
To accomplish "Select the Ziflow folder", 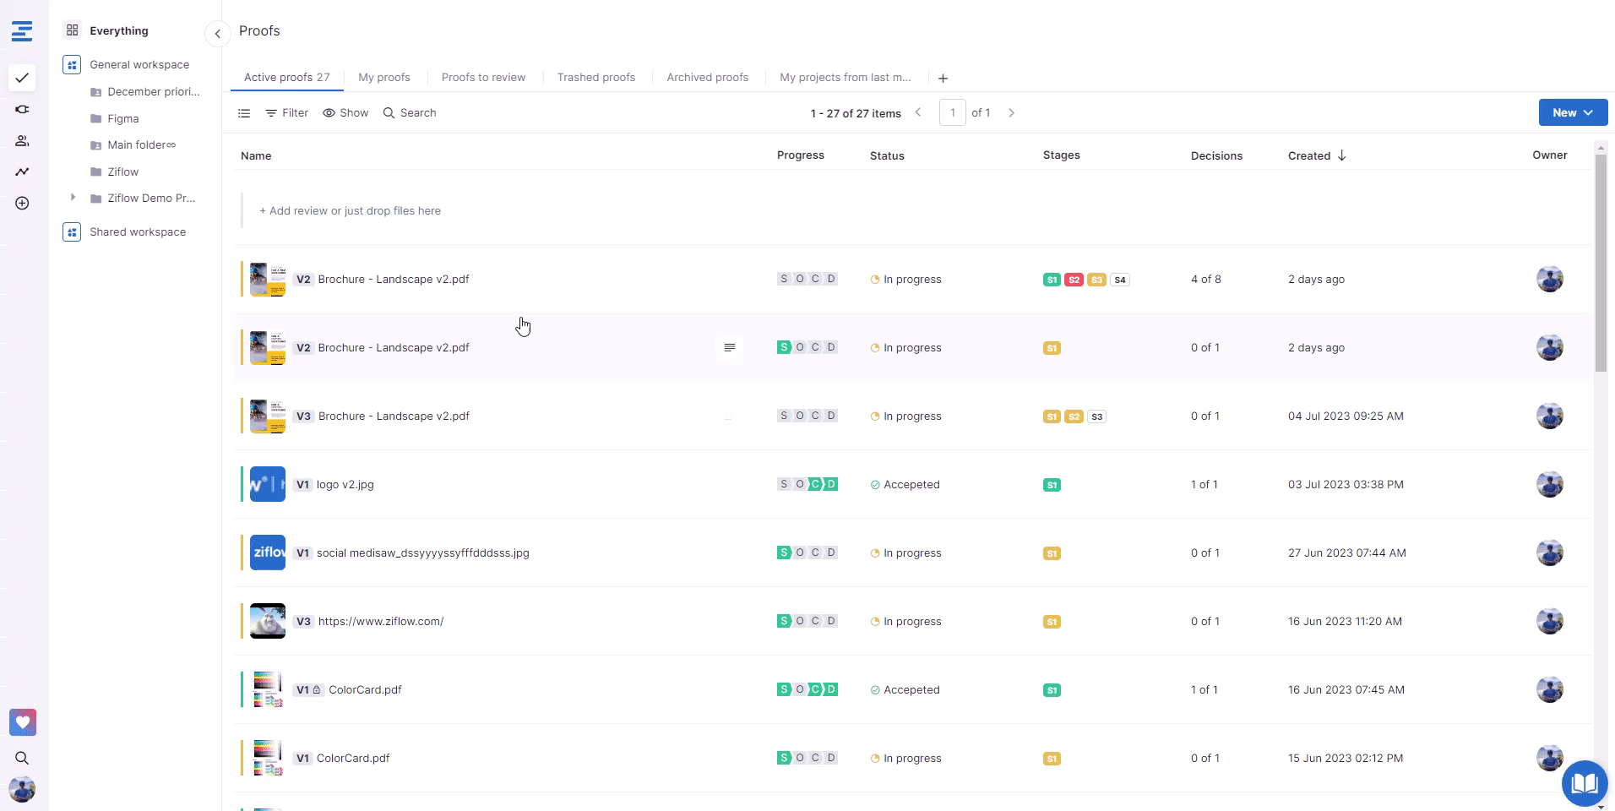I will [115, 171].
